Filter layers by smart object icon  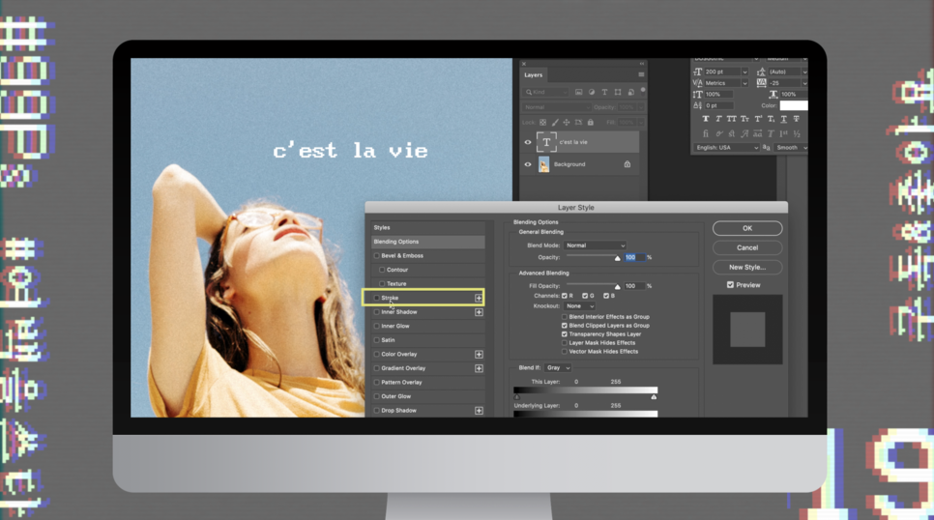[x=630, y=93]
